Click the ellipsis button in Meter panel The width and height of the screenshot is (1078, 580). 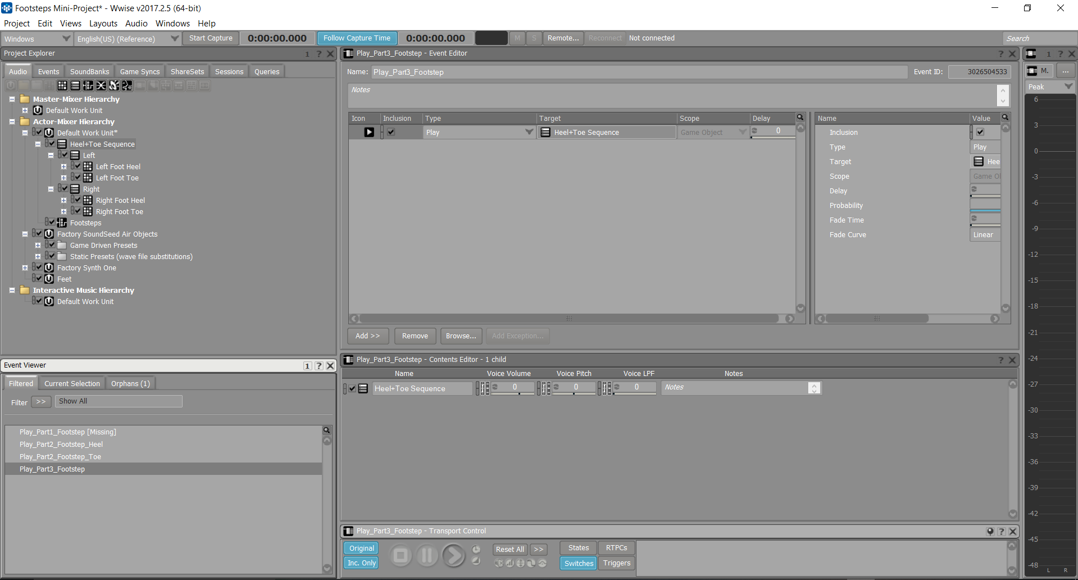tap(1066, 71)
